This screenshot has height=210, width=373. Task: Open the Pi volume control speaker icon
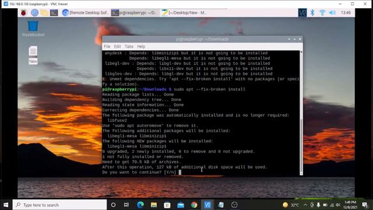point(332,13)
